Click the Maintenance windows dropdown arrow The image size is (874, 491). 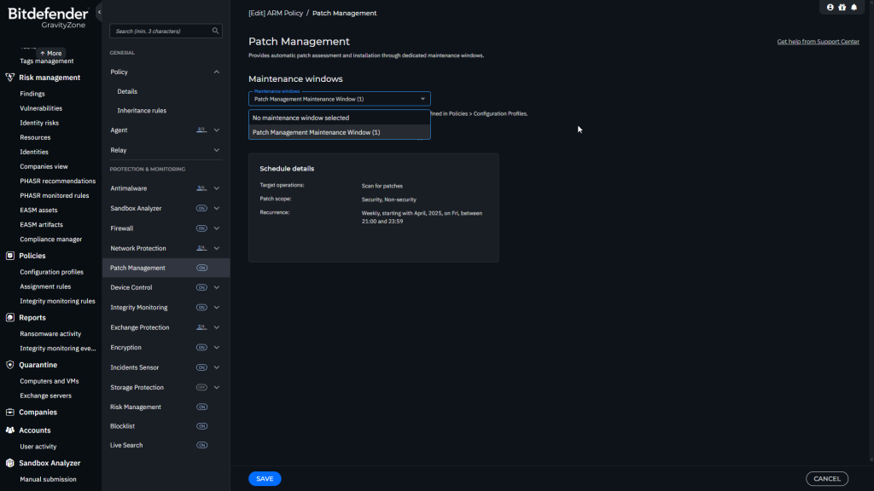point(422,99)
